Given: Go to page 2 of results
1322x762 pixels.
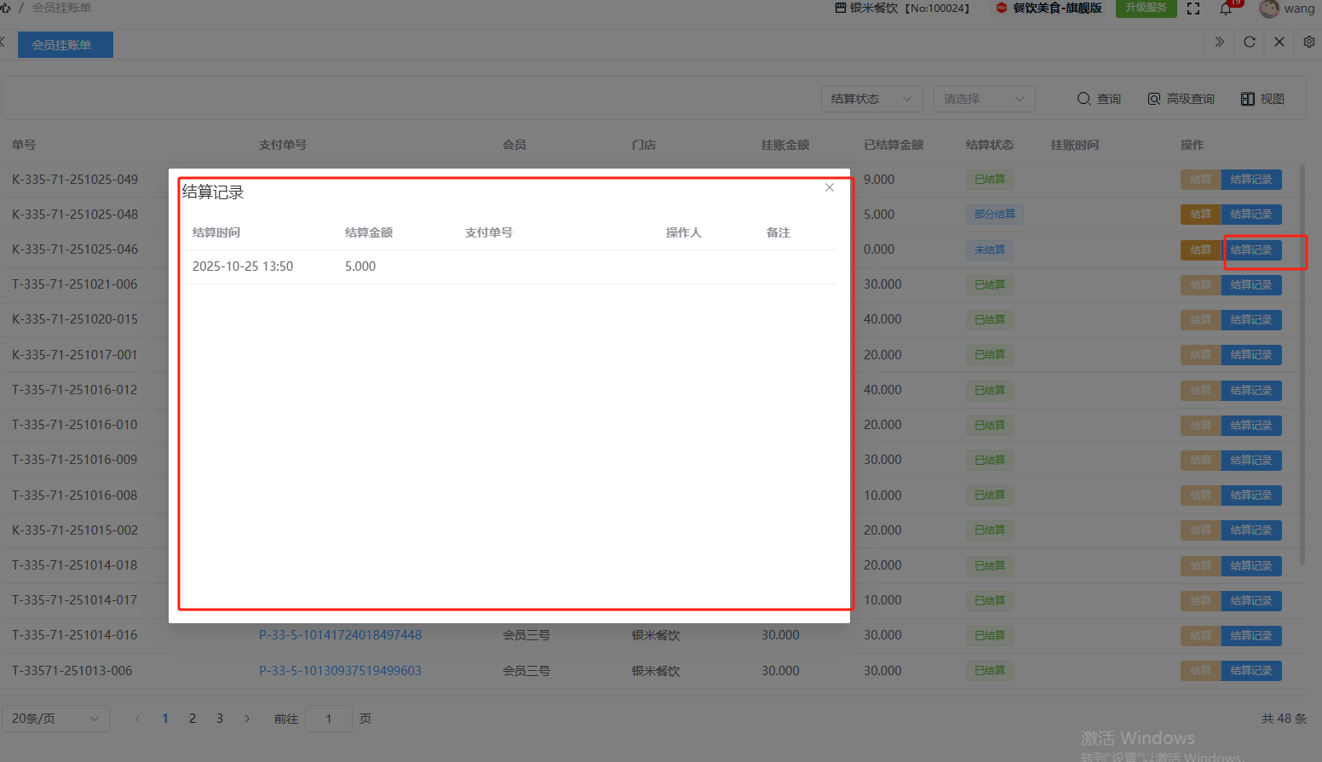Looking at the screenshot, I should click(x=193, y=719).
